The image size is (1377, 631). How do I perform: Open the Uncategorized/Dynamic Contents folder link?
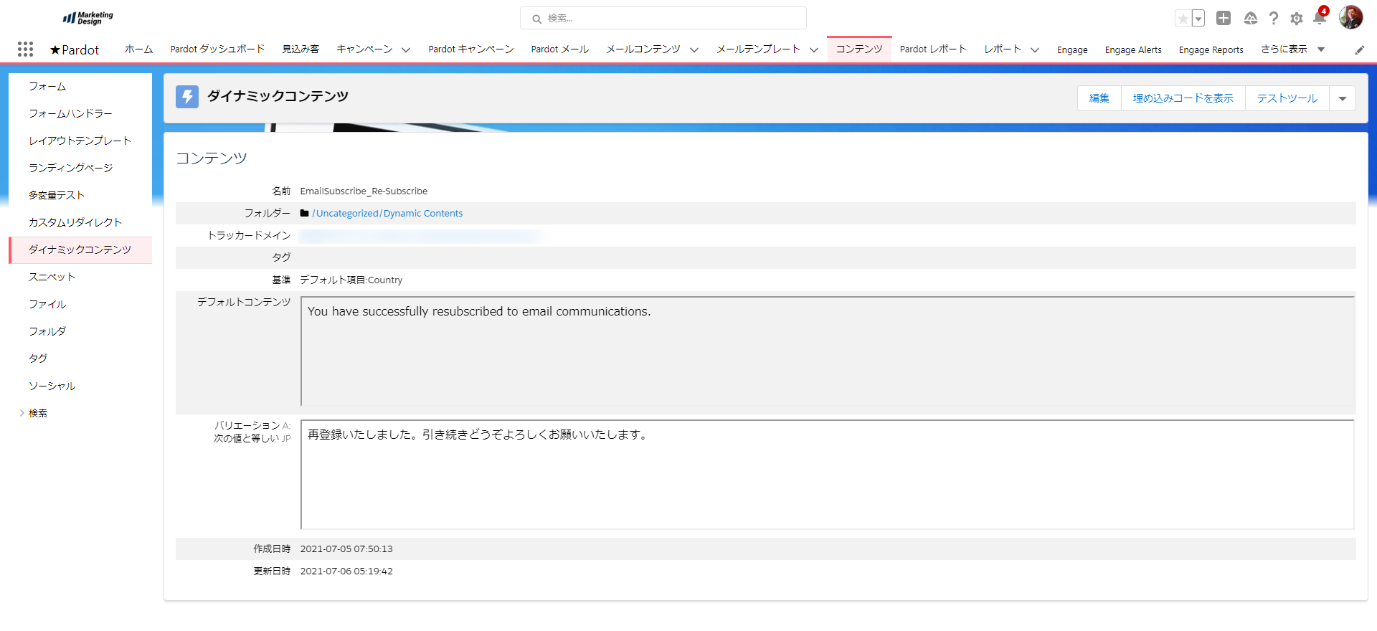(387, 214)
